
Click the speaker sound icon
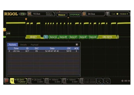click(123, 81)
